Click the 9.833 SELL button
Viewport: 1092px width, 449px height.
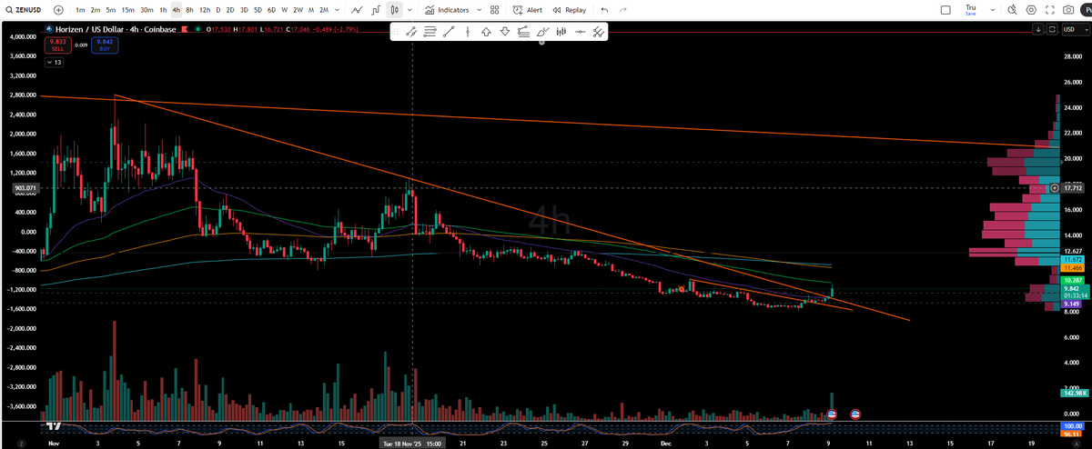[x=57, y=45]
